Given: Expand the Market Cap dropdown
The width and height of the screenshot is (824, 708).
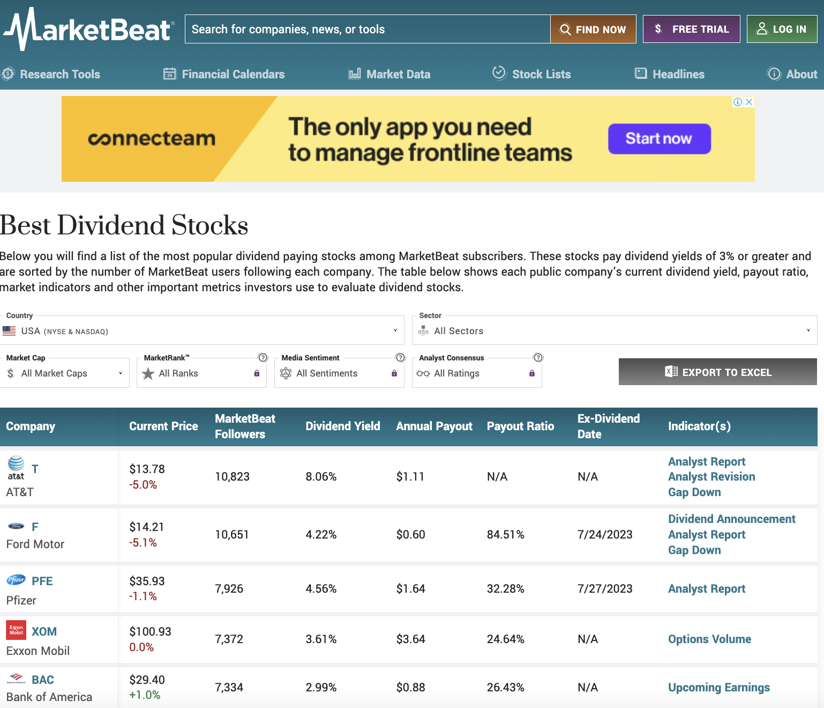Looking at the screenshot, I should [x=64, y=373].
